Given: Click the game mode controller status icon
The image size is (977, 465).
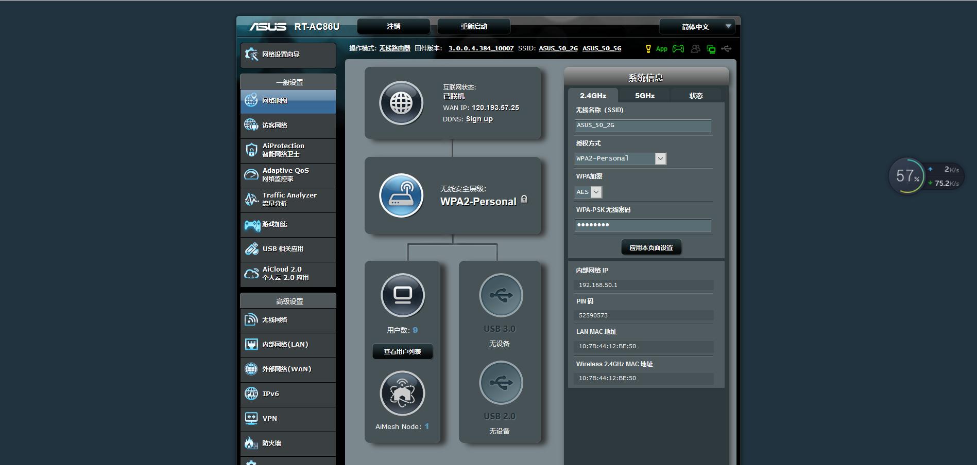Looking at the screenshot, I should coord(678,49).
